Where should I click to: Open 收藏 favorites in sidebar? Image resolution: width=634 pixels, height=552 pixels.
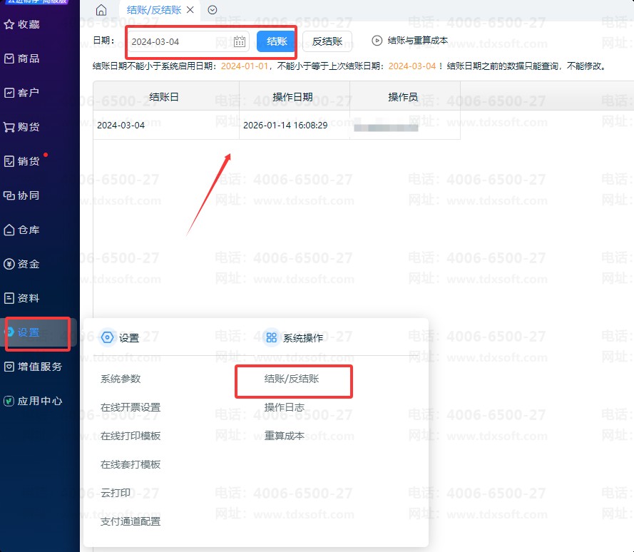(29, 24)
